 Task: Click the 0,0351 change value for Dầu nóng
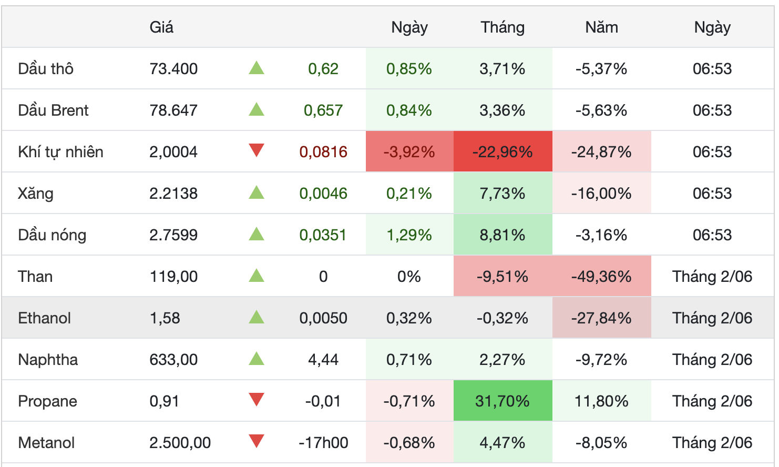323,235
